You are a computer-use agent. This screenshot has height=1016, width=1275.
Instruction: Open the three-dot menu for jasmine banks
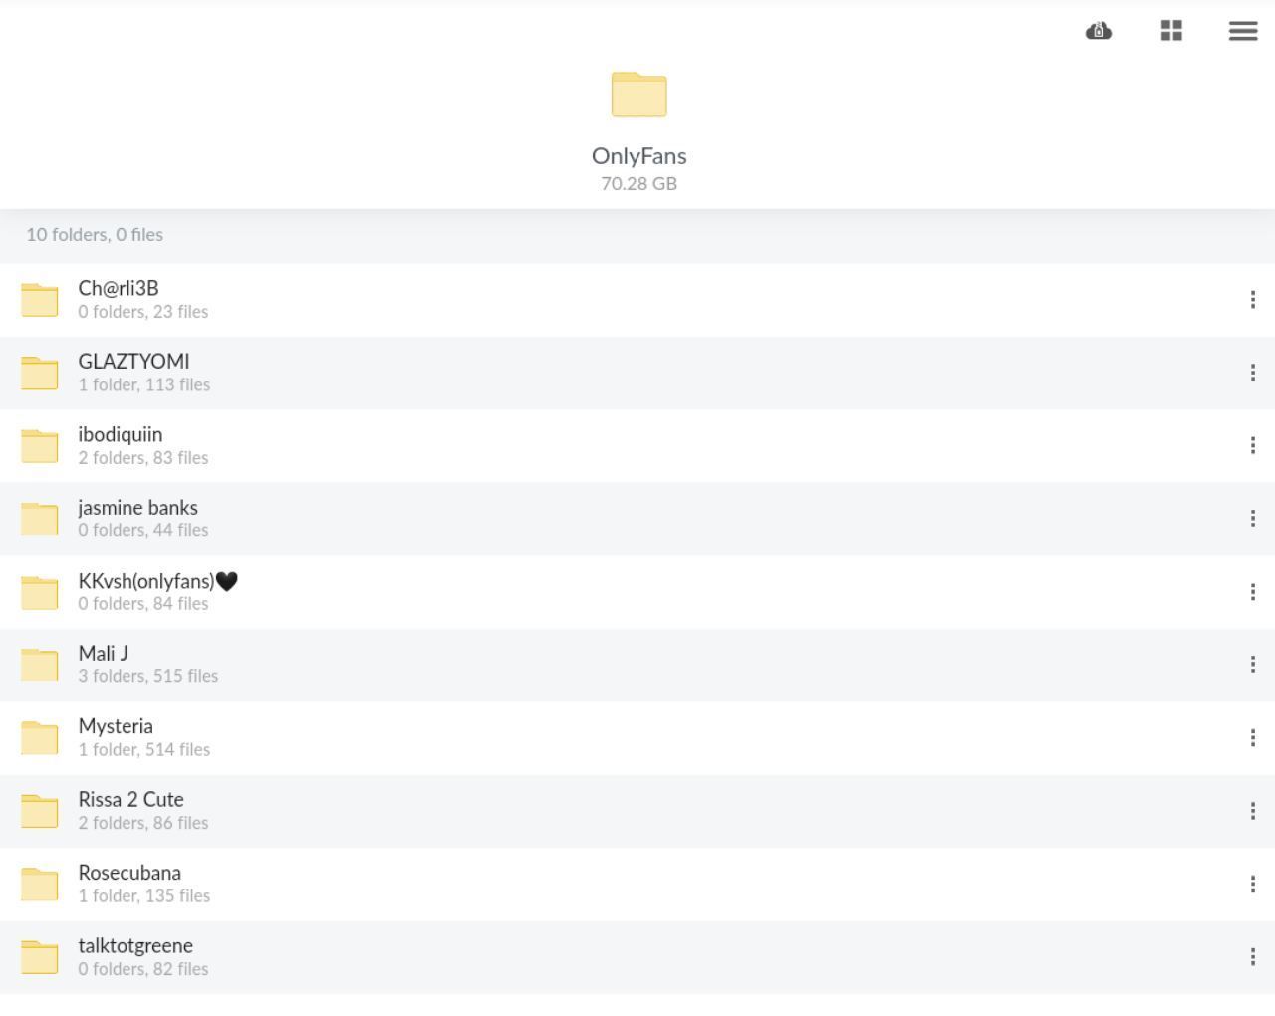[1252, 518]
